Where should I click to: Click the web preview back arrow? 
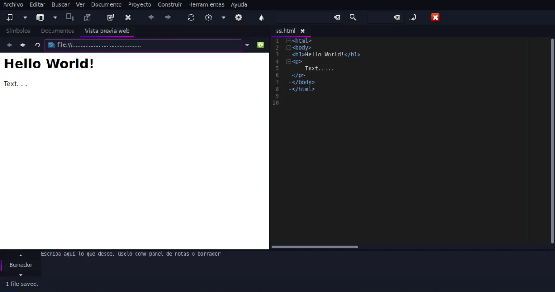(x=9, y=45)
